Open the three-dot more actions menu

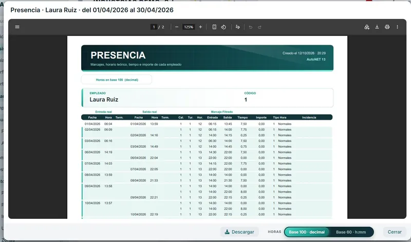(397, 27)
